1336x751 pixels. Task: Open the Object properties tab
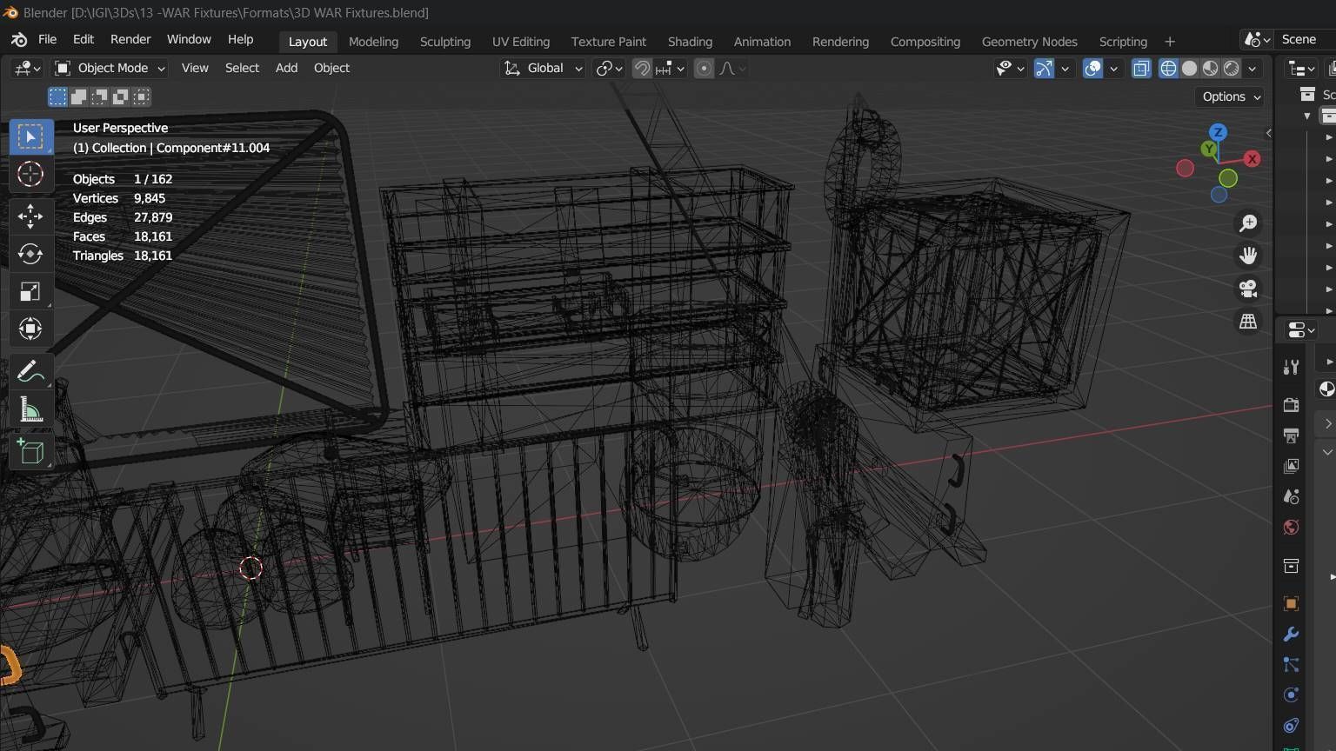[1291, 603]
